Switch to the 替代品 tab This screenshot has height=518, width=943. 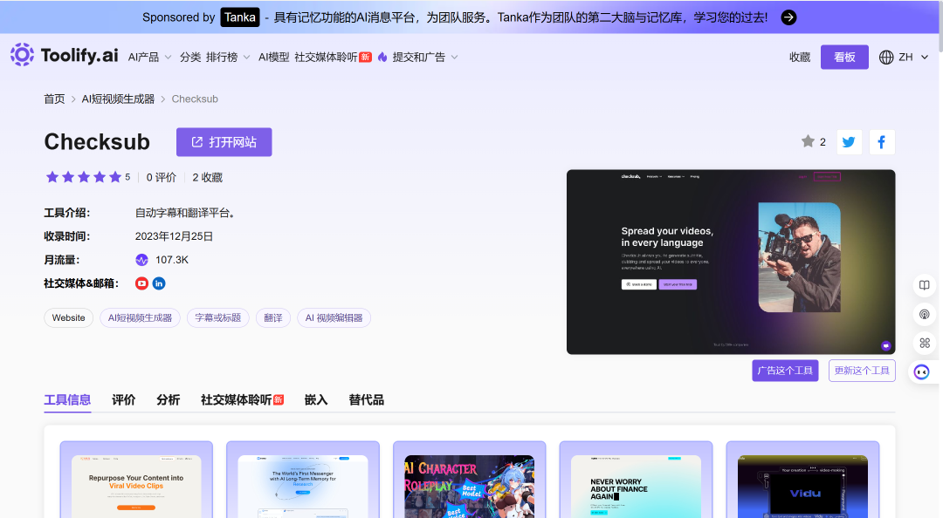366,400
